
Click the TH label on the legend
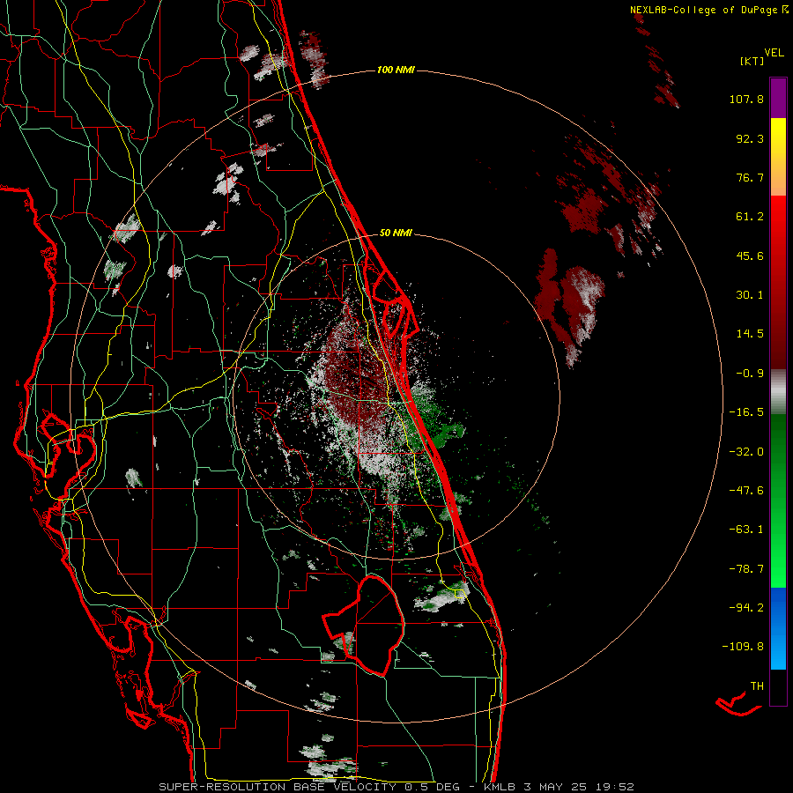pyautogui.click(x=757, y=686)
